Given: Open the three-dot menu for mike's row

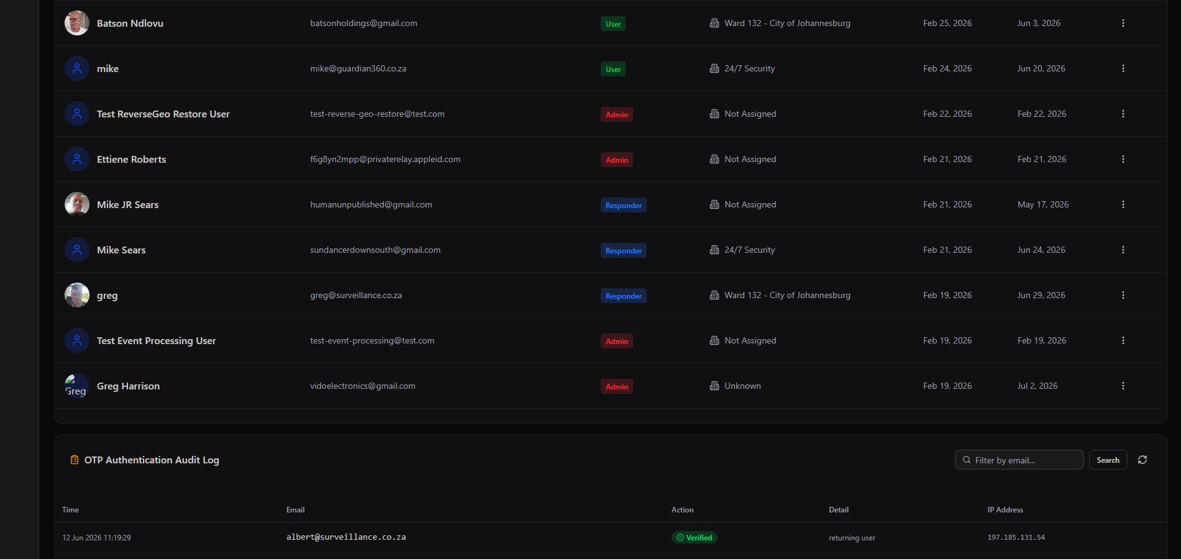Looking at the screenshot, I should click(1123, 68).
